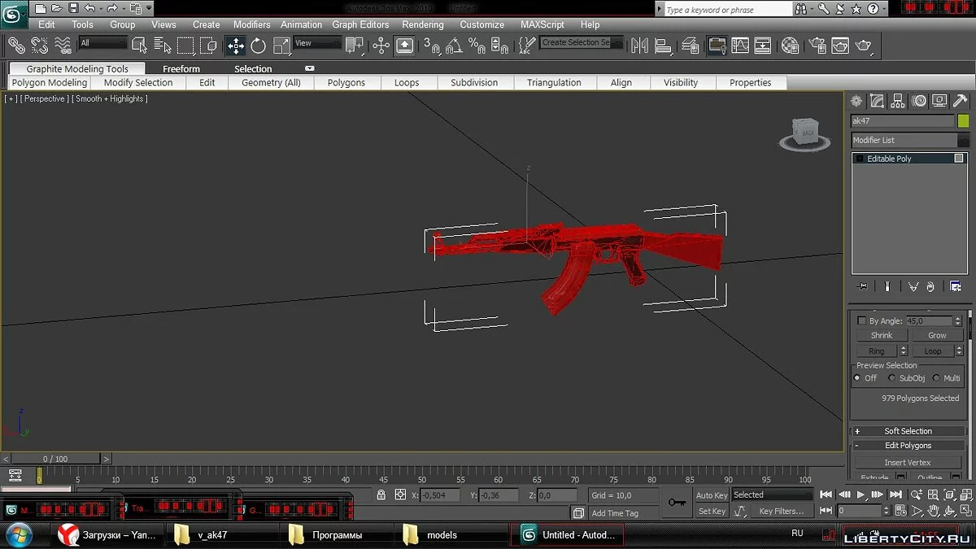
Task: Activate the Select and Rotate tool
Action: pyautogui.click(x=259, y=46)
